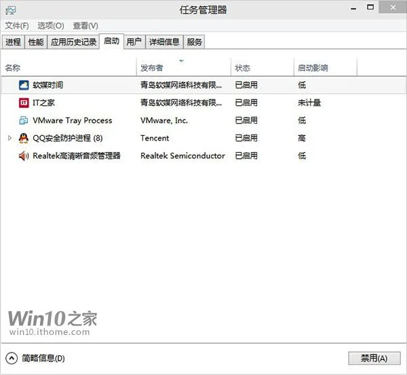This screenshot has width=407, height=375.
Task: Select the VMware Tray Process name
Action: (73, 120)
